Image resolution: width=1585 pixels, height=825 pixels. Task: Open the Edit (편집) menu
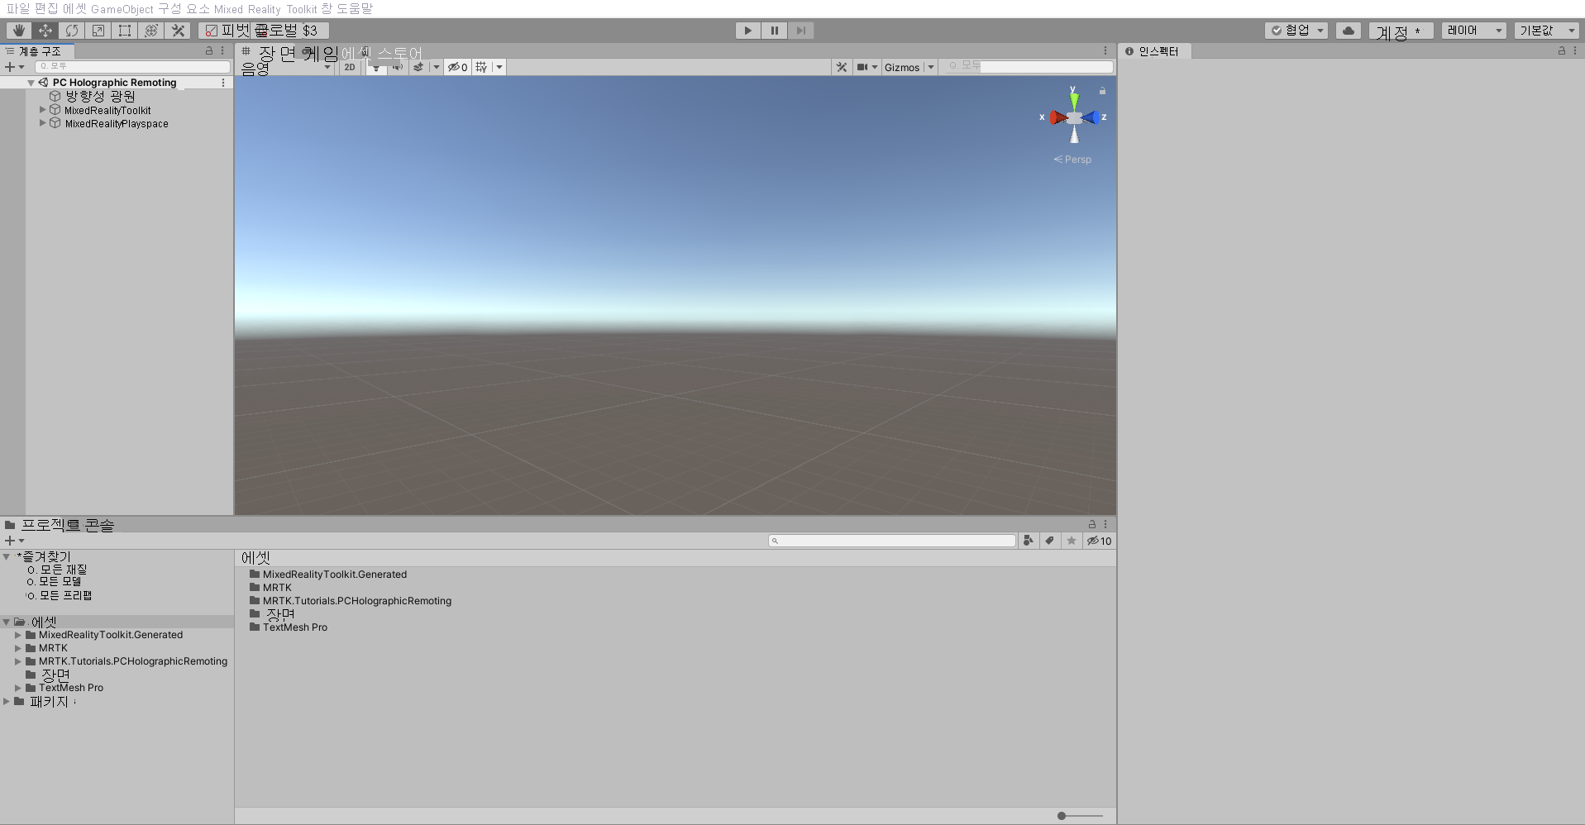coord(46,8)
